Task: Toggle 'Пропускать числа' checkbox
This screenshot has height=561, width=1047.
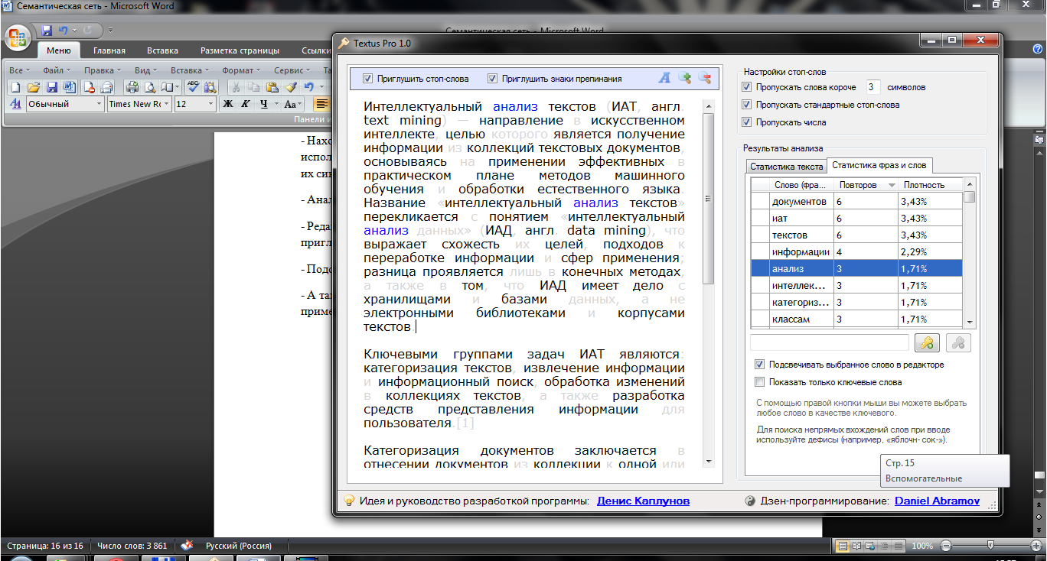Action: pyautogui.click(x=748, y=122)
